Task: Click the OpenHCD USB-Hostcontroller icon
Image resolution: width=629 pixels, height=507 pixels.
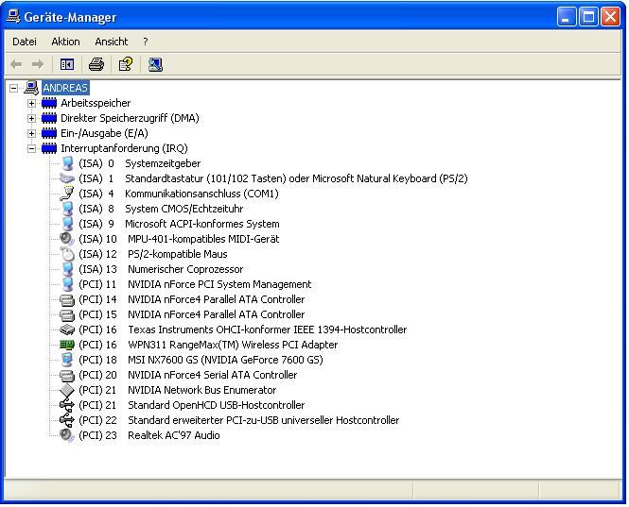Action: point(67,405)
